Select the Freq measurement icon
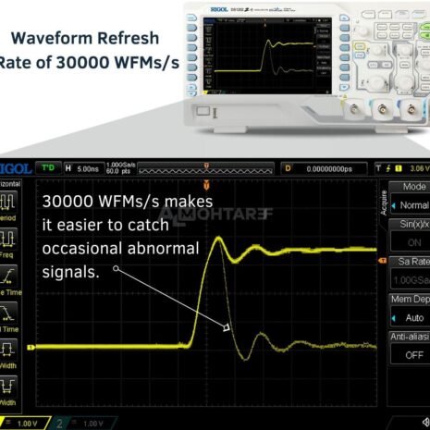 click(x=7, y=238)
